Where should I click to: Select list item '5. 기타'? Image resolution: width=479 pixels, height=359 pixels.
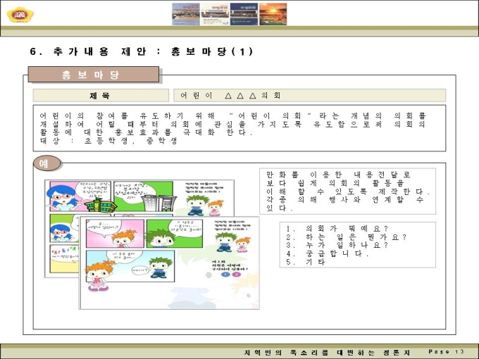[x=306, y=262]
